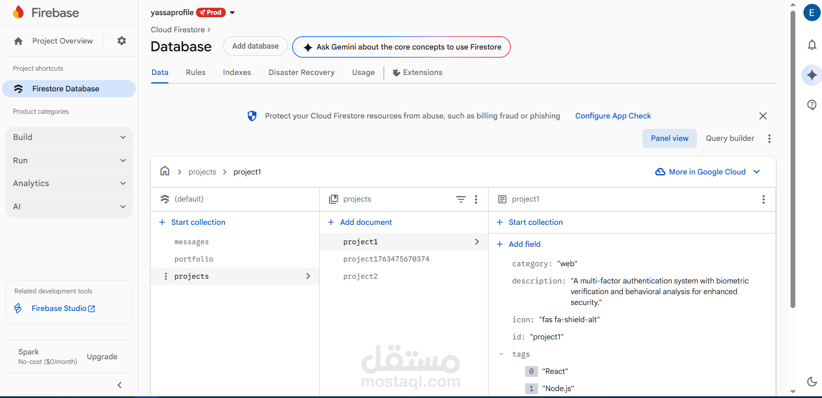Screen dimensions: 822x398
Task: Upgrade the Spark plan
Action: [102, 357]
